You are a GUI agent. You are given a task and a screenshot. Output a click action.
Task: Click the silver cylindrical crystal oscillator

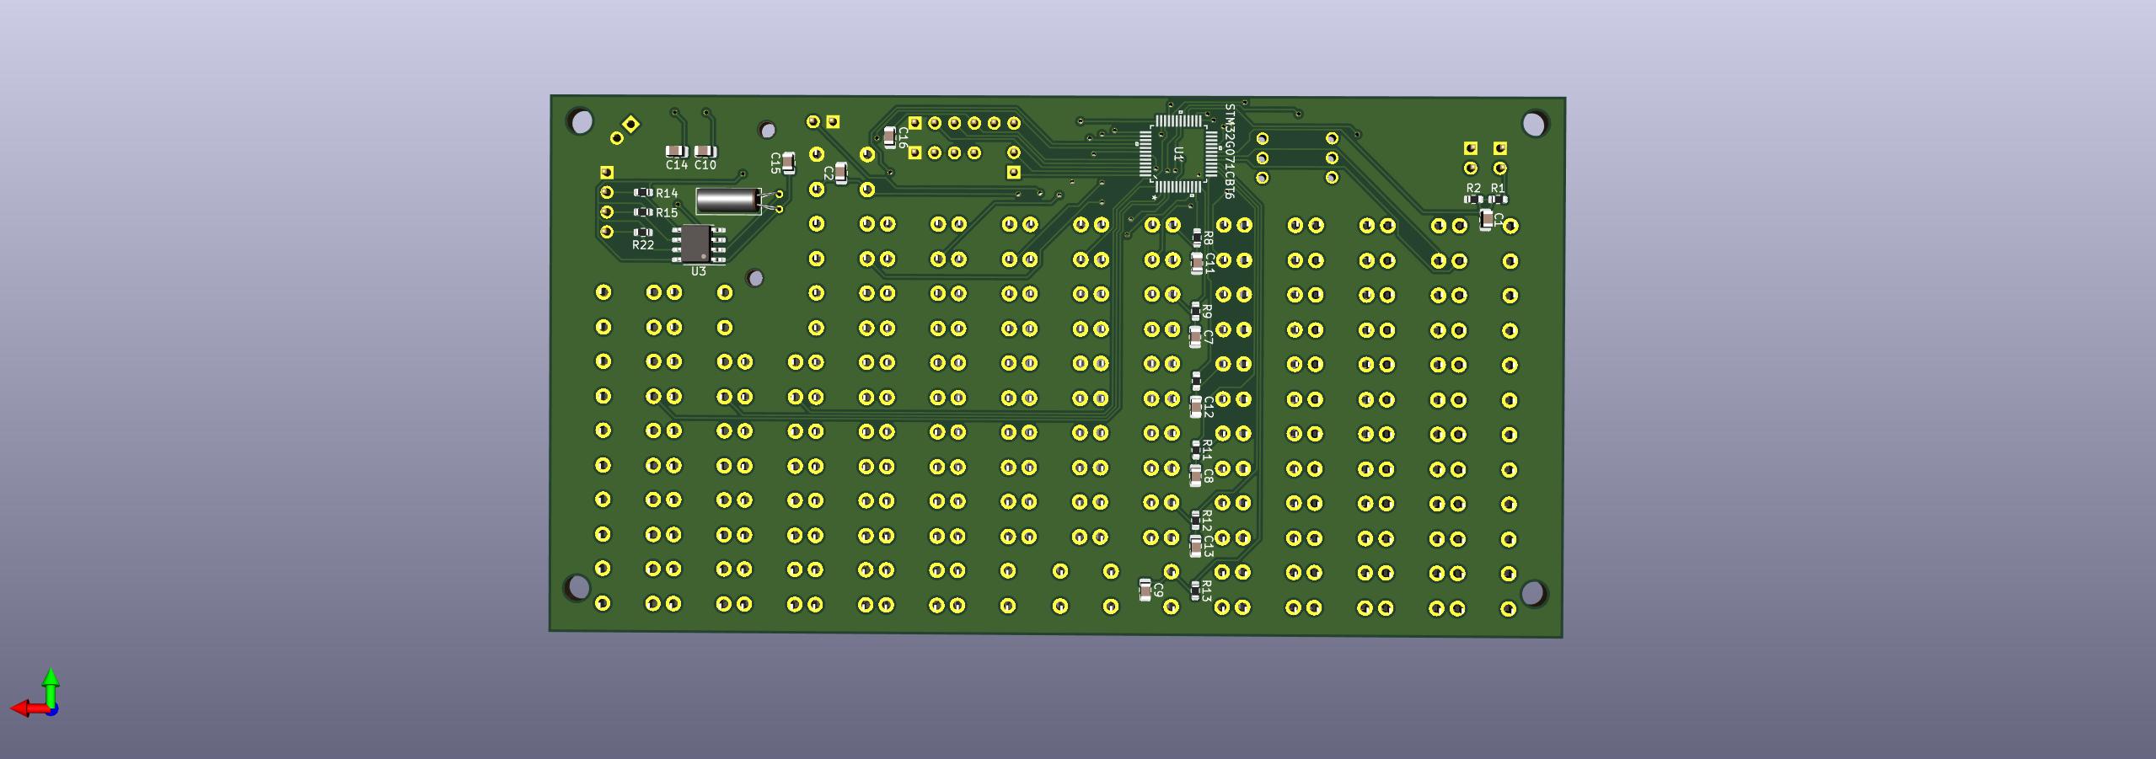coord(727,201)
